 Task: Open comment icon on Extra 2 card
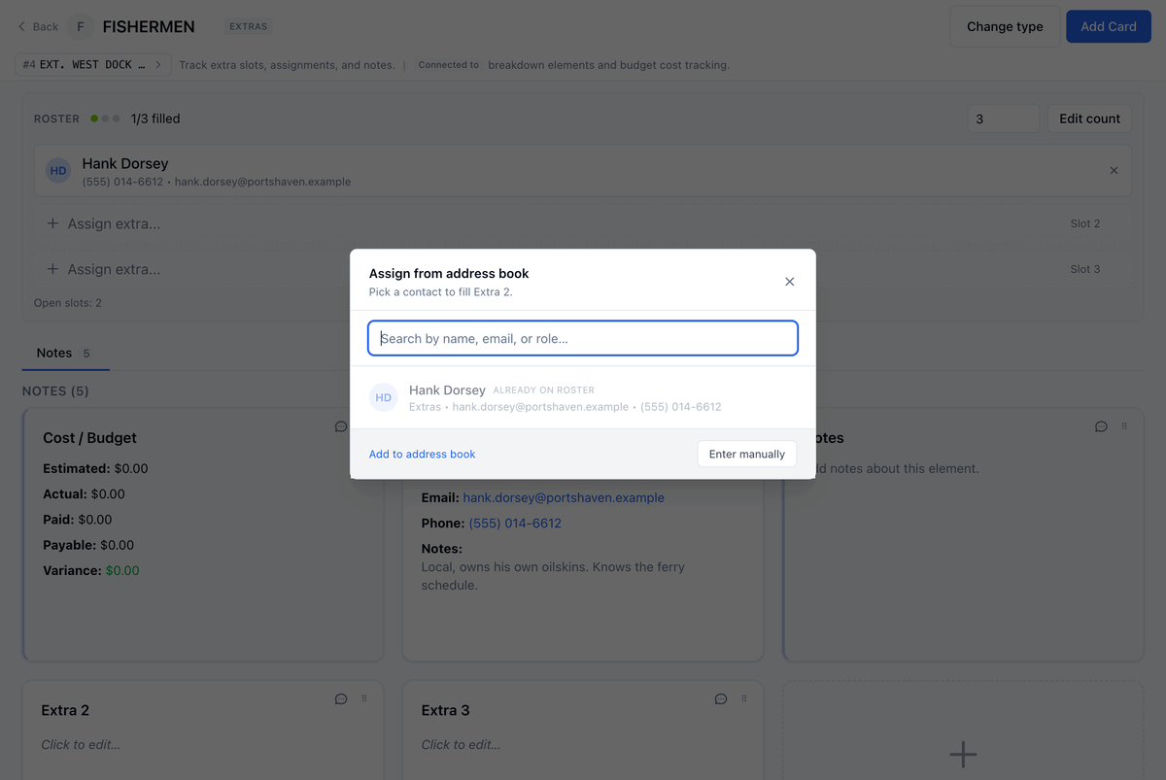click(x=341, y=698)
